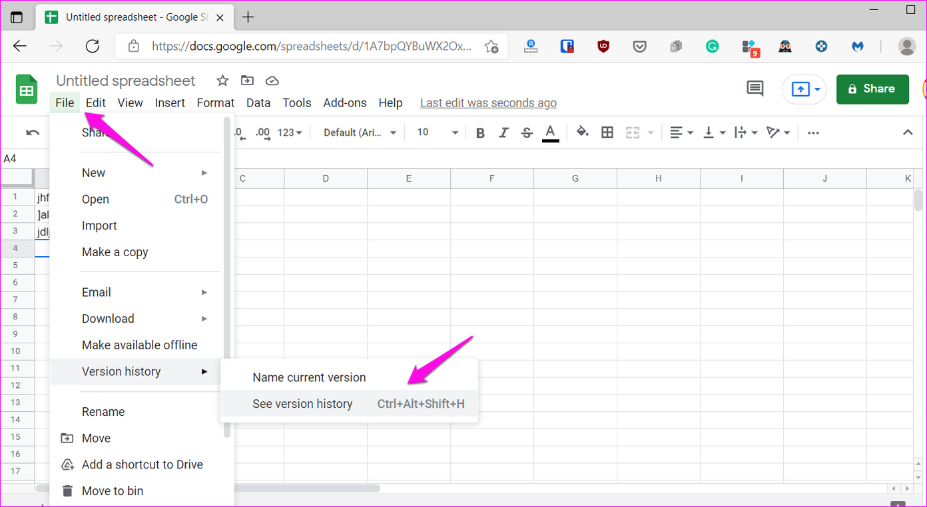
Task: Open the Help menu
Action: tap(391, 102)
